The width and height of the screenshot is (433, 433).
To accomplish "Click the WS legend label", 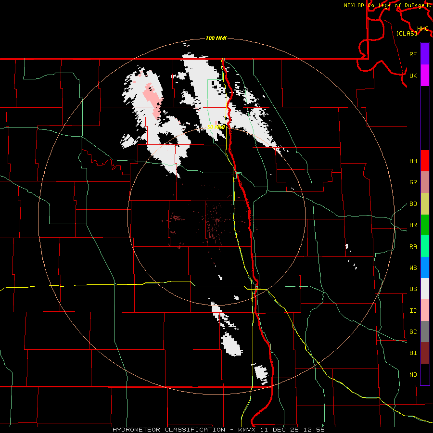I will [413, 268].
